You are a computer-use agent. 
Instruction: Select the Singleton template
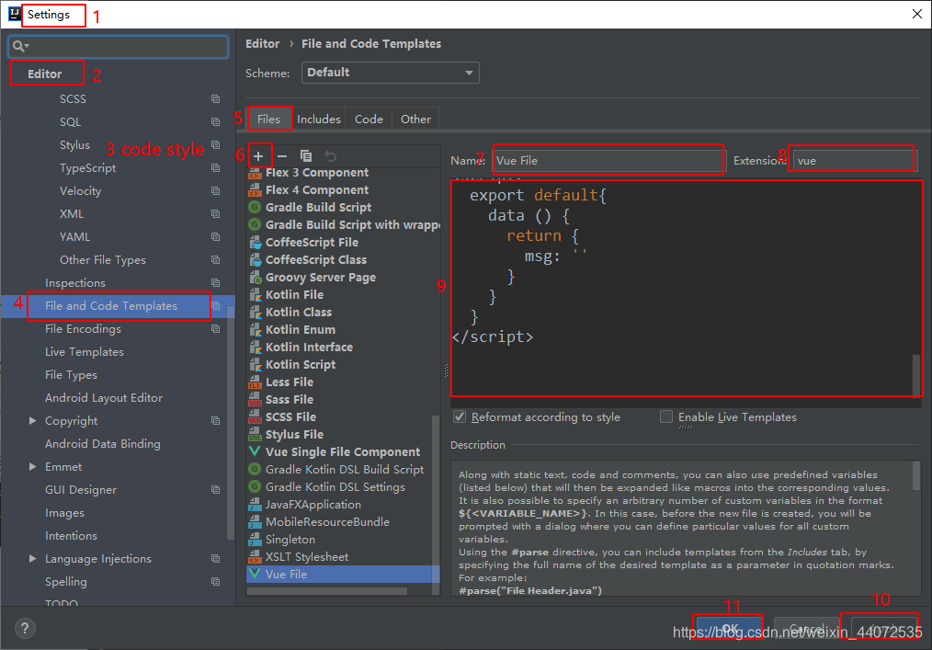point(290,540)
